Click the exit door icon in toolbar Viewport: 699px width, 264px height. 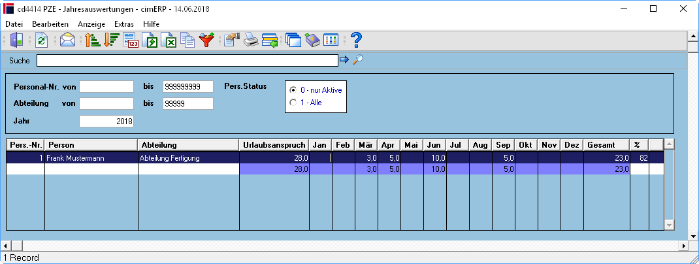pyautogui.click(x=16, y=40)
